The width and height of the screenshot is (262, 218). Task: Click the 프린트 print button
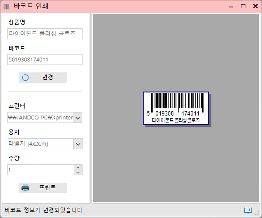click(x=43, y=188)
